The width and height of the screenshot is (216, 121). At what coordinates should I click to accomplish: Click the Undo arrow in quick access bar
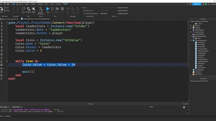[20, 4]
